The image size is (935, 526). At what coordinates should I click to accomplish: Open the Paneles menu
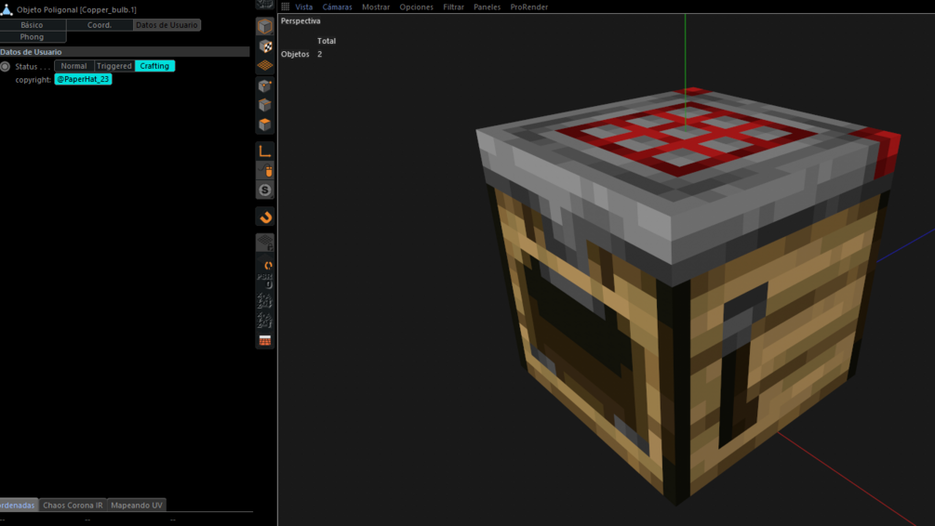point(488,7)
